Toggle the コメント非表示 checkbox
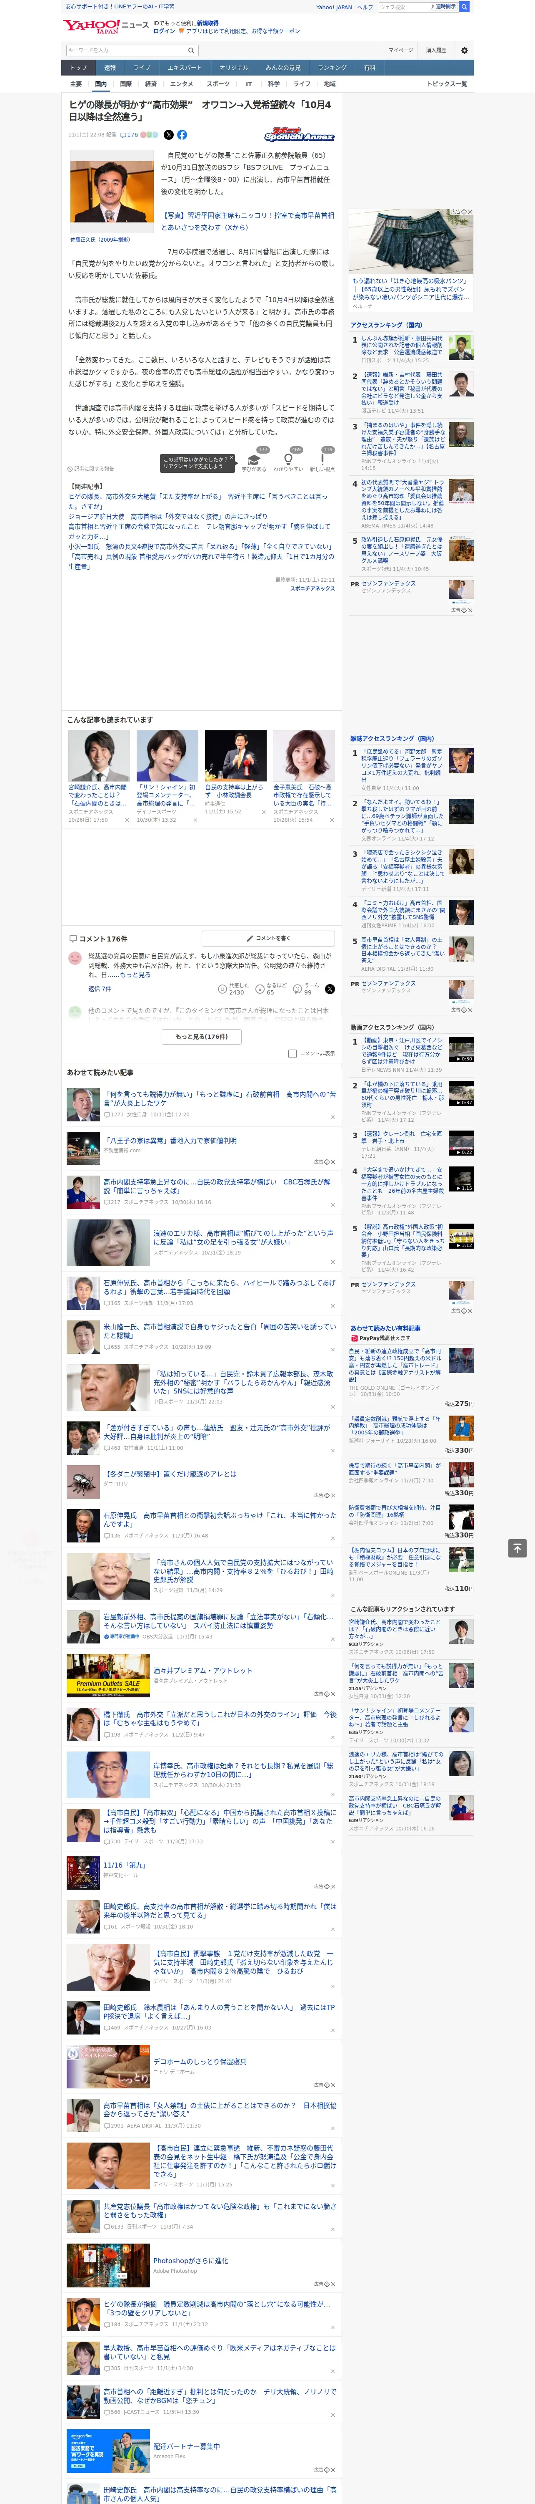The height and width of the screenshot is (2504, 535). coord(292,1054)
